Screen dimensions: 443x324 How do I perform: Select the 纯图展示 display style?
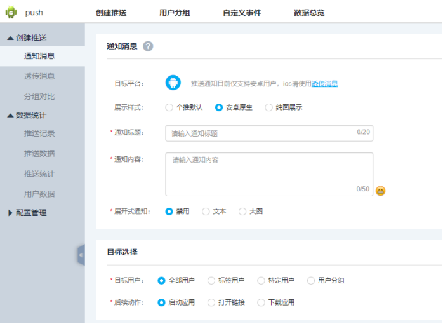coord(269,107)
